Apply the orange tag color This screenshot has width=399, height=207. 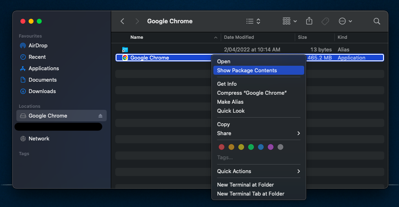click(231, 147)
